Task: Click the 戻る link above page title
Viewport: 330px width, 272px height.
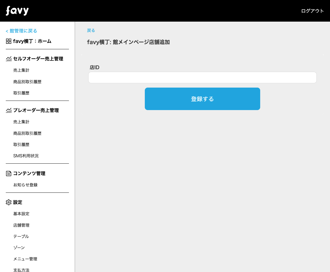Action: (x=91, y=31)
